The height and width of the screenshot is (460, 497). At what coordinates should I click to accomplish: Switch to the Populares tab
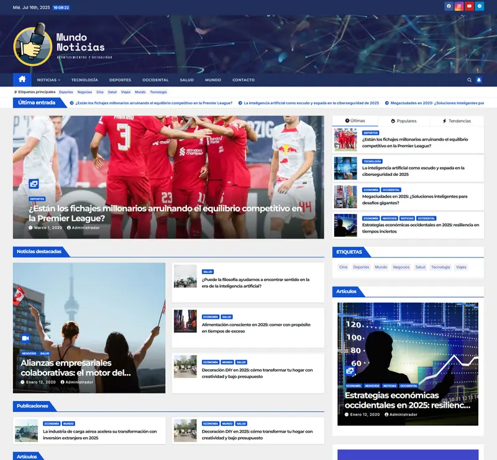tap(407, 120)
